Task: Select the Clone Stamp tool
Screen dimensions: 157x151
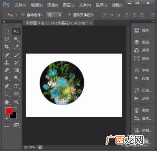Action: (x=7, y=63)
